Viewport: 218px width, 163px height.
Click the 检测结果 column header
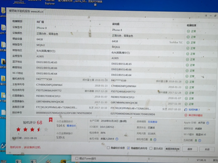pyautogui.click(x=191, y=25)
